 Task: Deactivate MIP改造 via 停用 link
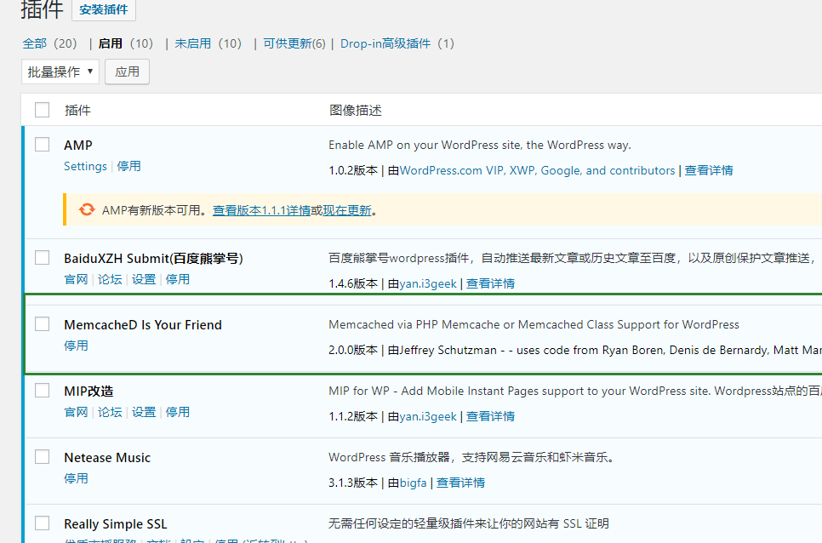[x=178, y=412]
